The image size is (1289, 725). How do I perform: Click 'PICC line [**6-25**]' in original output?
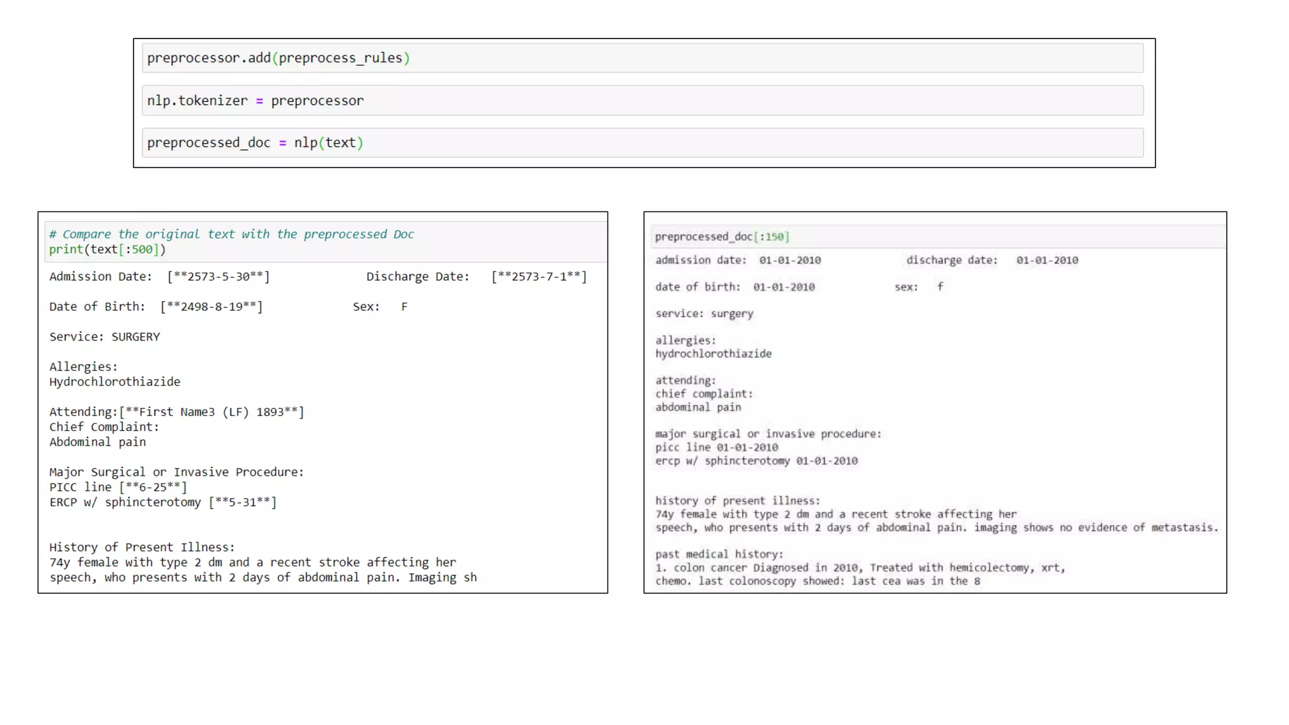pyautogui.click(x=118, y=487)
